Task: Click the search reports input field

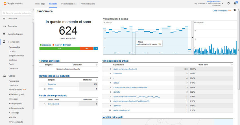Action: [17, 13]
